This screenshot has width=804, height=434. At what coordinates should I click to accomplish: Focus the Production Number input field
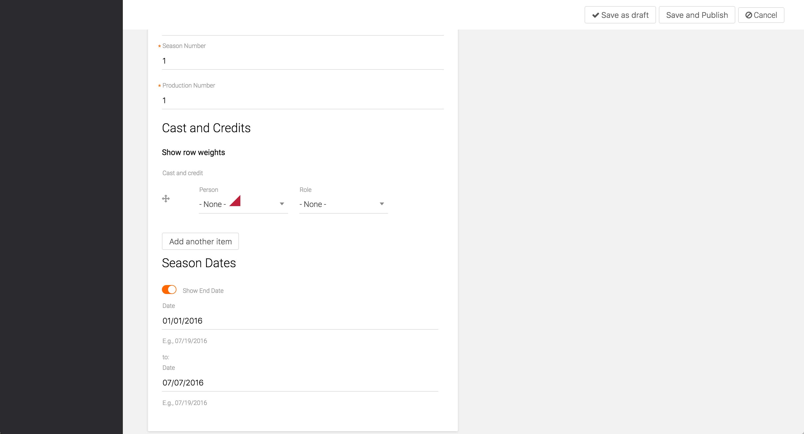click(x=302, y=100)
